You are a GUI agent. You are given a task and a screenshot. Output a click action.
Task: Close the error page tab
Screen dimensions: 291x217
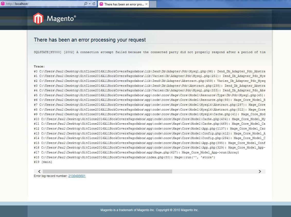[x=146, y=4]
